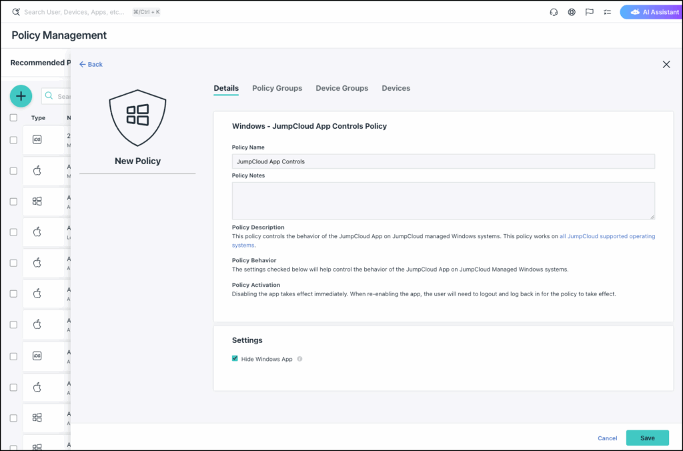Open the headset support icon
Viewport: 683px width, 451px height.
coord(554,12)
